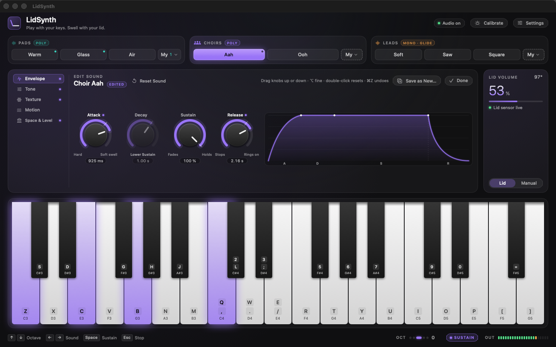Screen dimensions: 556x347
Task: Click the Calibrate sun icon
Action: [x=478, y=23]
